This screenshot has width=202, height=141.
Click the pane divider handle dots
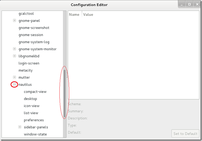(x=67, y=75)
